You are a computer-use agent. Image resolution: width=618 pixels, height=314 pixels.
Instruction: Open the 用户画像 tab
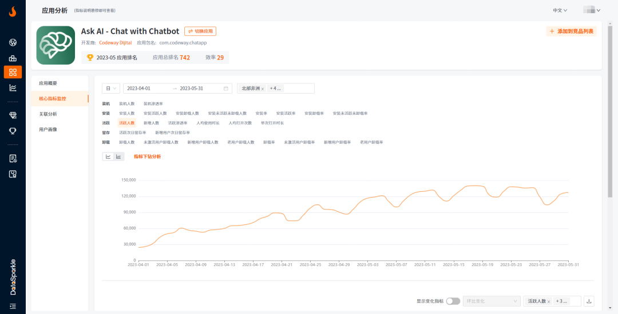pos(48,130)
